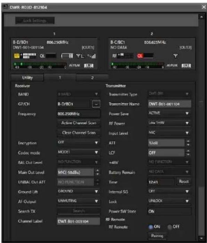207x243 pixels.
Task: Click the Time value 12:41
Action: coord(161,182)
